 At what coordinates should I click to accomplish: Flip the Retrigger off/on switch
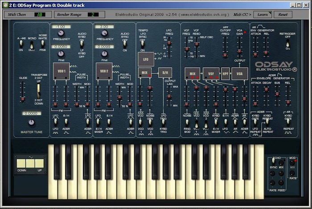pyautogui.click(x=287, y=43)
